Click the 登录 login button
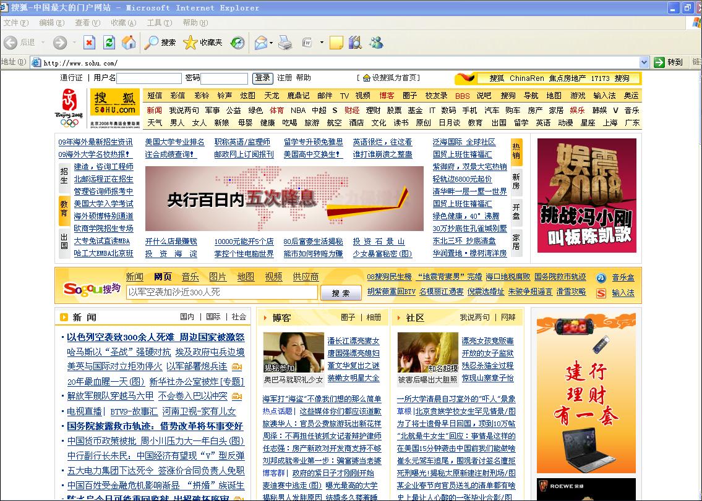The image size is (702, 501). (x=263, y=78)
